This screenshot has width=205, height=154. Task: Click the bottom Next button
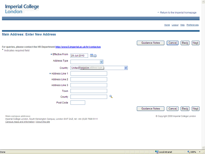195,109
